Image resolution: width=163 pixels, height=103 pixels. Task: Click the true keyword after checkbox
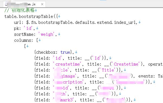tap(65, 52)
